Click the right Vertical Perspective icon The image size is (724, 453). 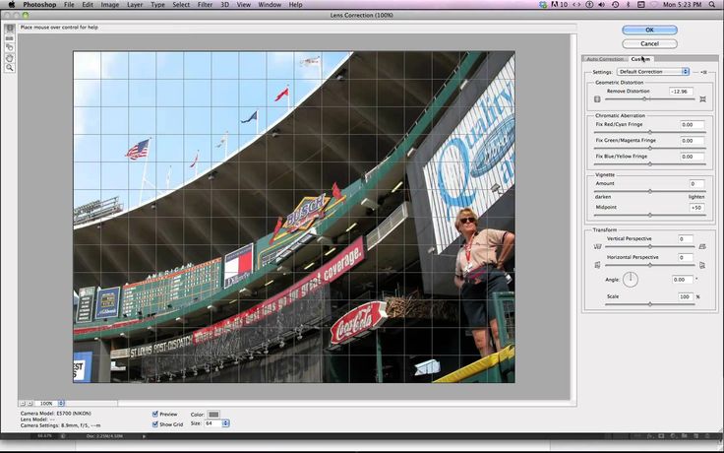pyautogui.click(x=702, y=246)
